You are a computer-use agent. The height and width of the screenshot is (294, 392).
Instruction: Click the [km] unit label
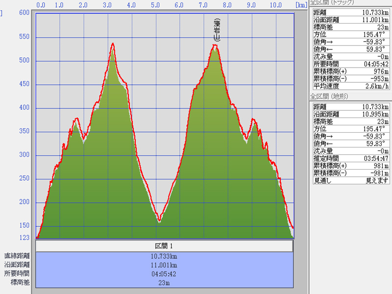(301, 4)
